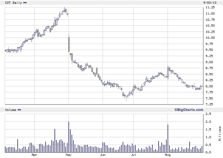This screenshot has height=158, width=223.
Task: Click the COT Daily chart title
Action: (13, 3)
